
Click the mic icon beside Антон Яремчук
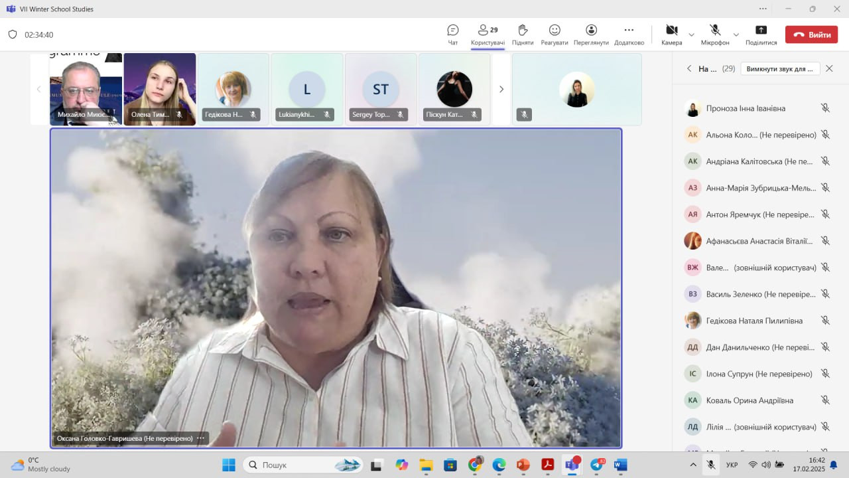pyautogui.click(x=825, y=214)
